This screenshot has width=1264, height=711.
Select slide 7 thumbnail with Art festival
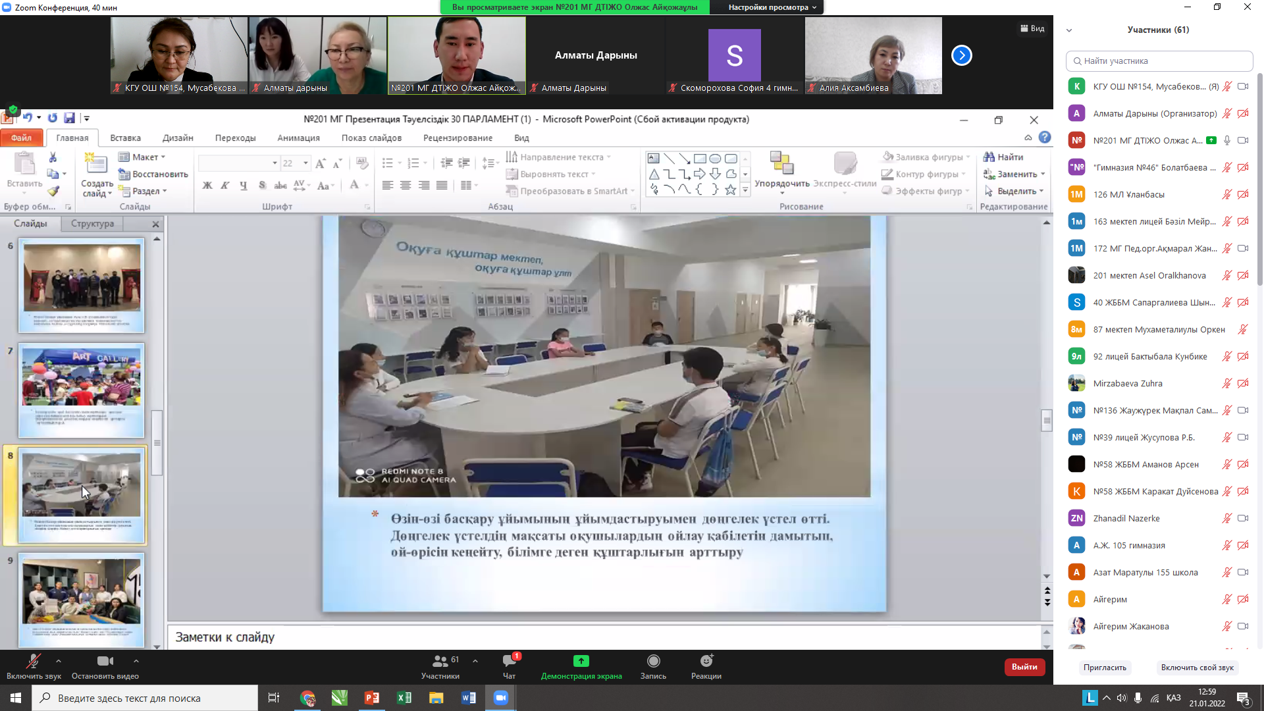(82, 390)
